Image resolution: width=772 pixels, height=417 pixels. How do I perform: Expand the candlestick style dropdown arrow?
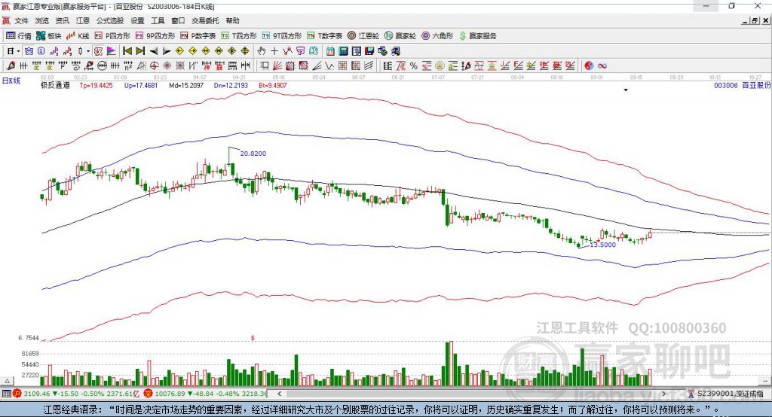pyautogui.click(x=88, y=51)
